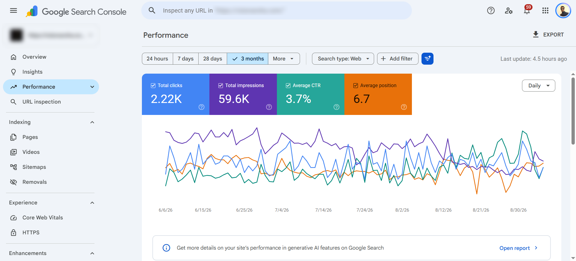
Task: Click the Overview home icon
Action: (x=13, y=57)
